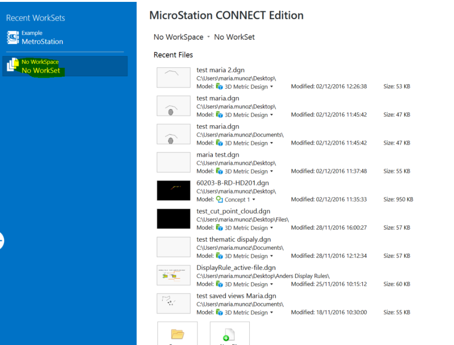Open thumbnail of test saved views Maria.dgn
The image size is (454, 345).
click(x=173, y=303)
